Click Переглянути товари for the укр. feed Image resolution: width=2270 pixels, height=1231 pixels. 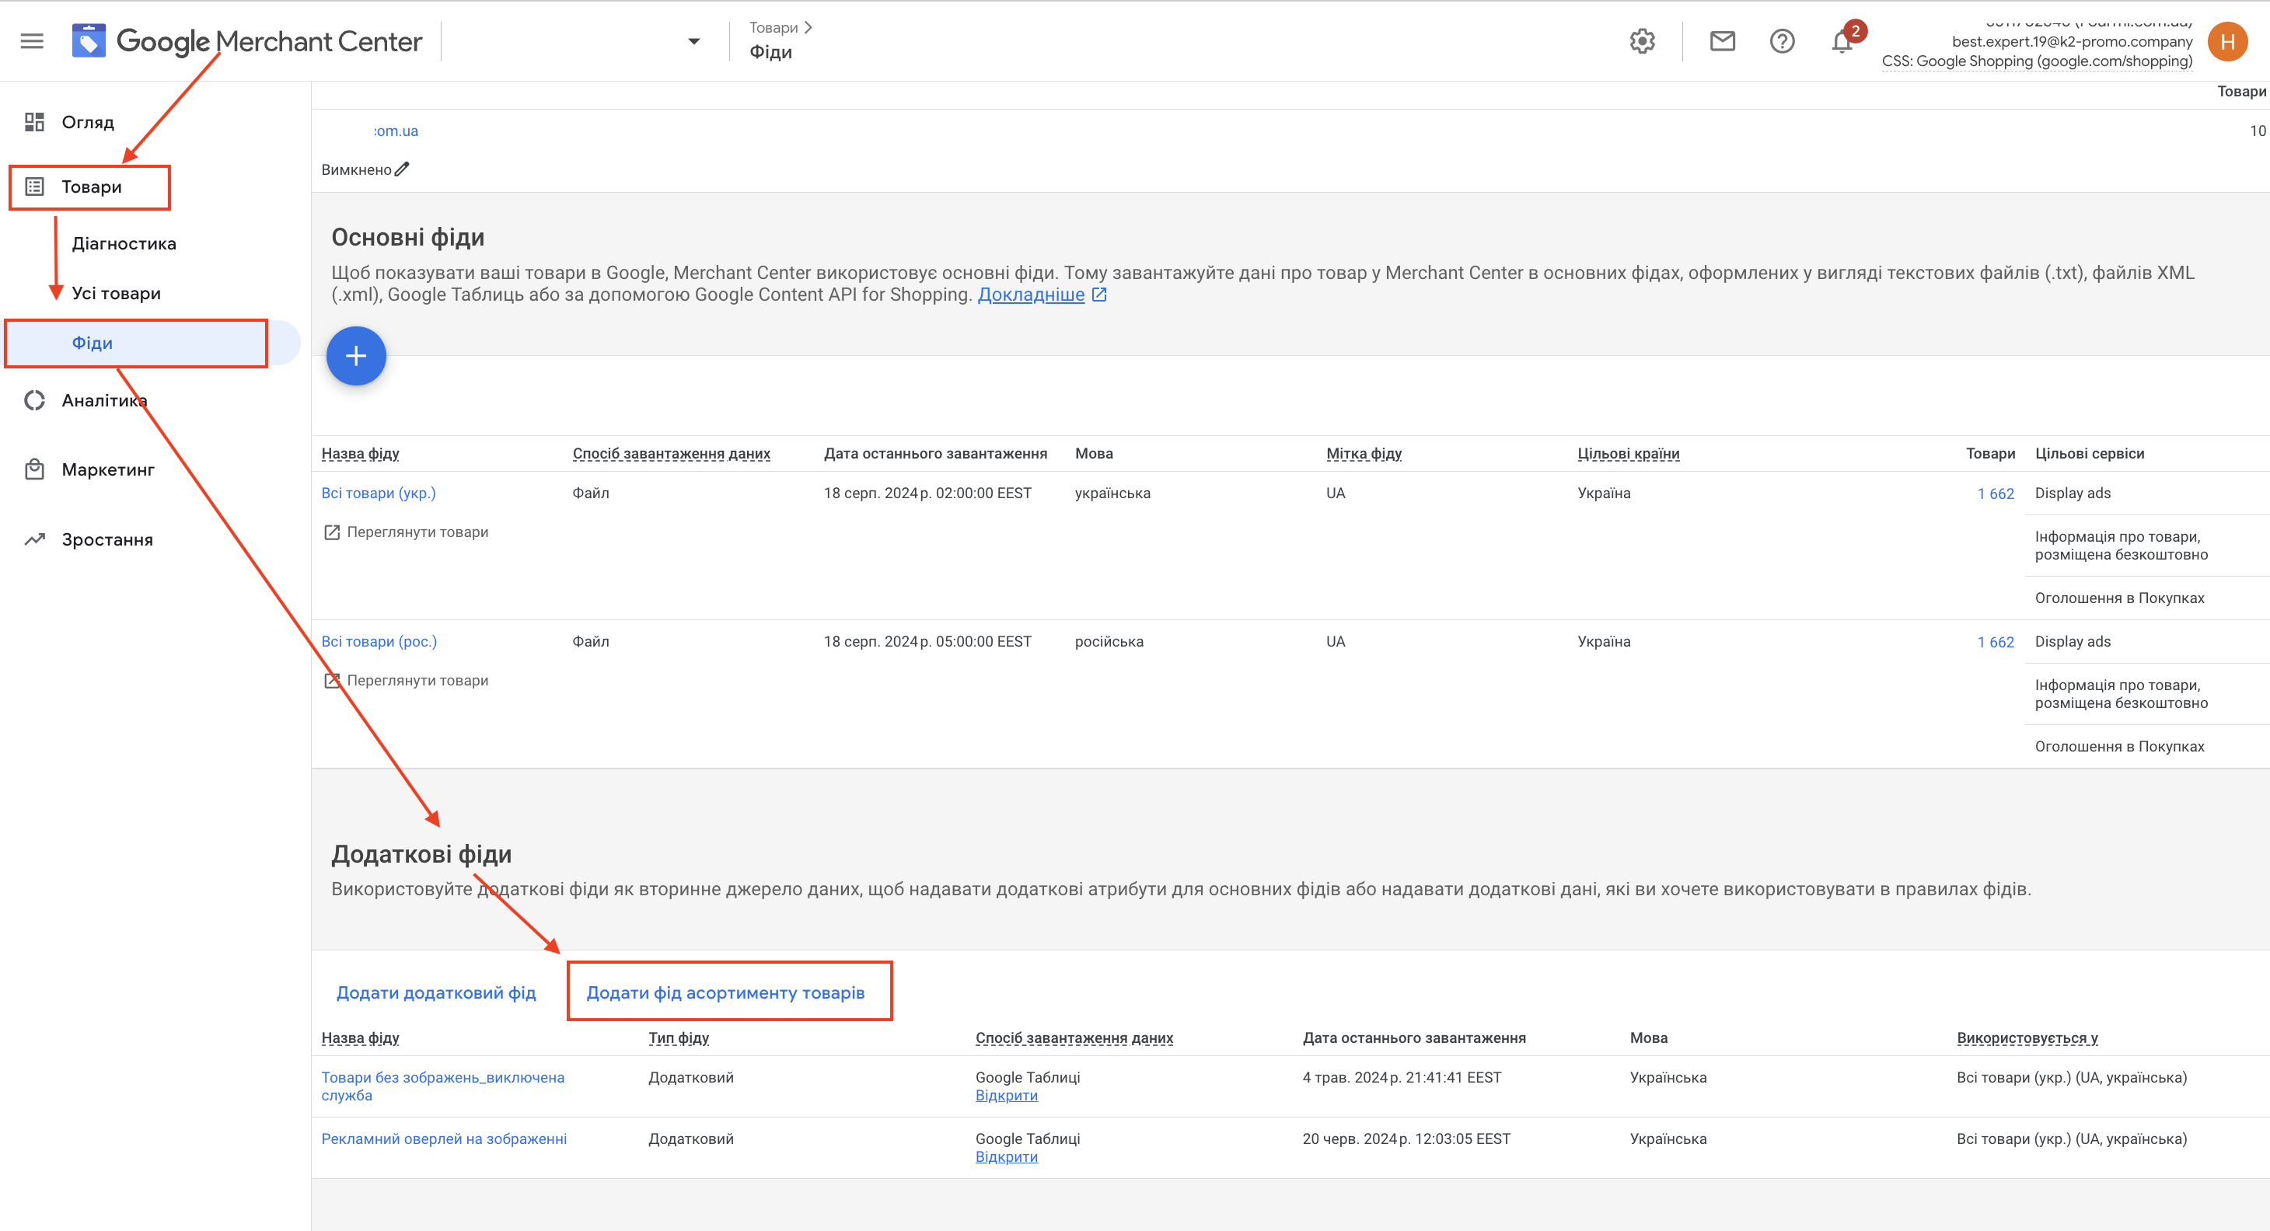417,532
